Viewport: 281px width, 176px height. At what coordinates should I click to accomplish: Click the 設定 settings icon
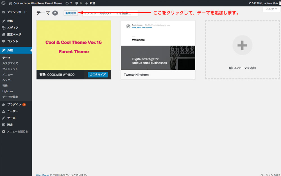tap(4, 125)
